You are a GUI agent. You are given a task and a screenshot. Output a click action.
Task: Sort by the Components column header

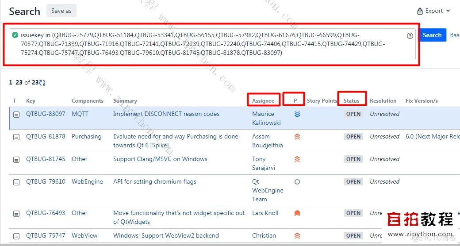pos(88,101)
